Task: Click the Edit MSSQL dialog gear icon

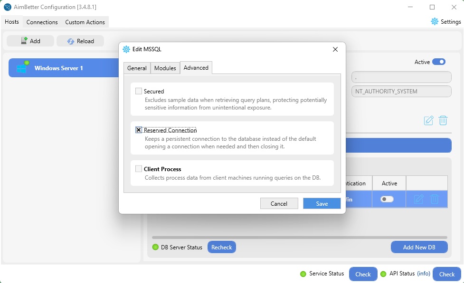Action: [126, 49]
